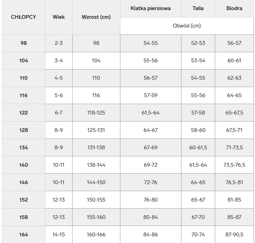This screenshot has height=243, width=255.
Task: Click hips value 87-90,5
Action: (x=234, y=235)
